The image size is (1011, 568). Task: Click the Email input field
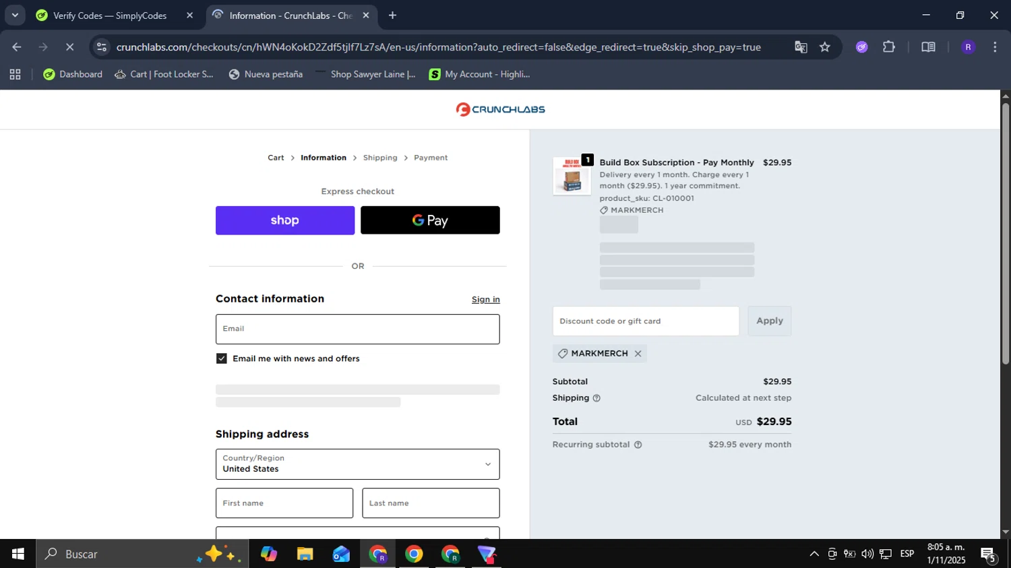pos(357,329)
